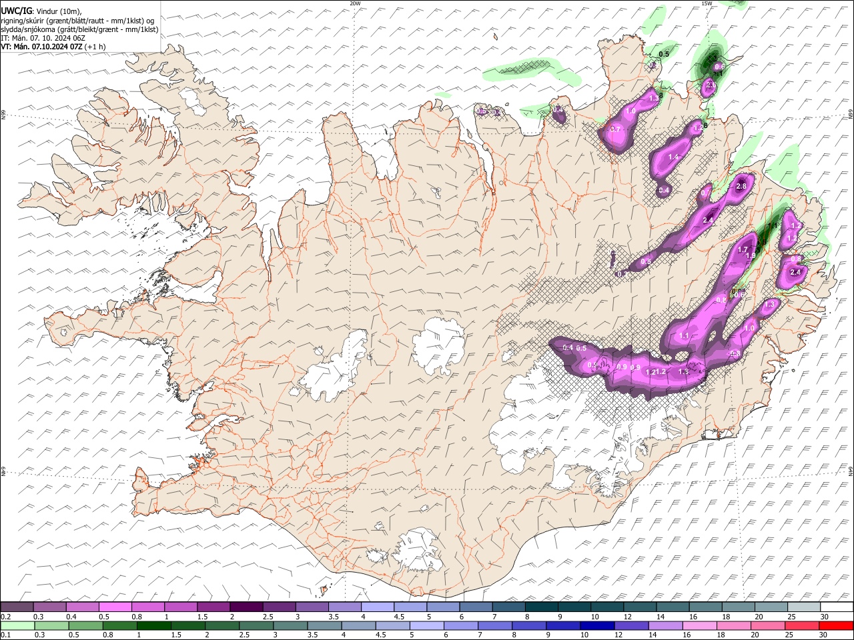
Task: Click the blue 8 swatch in the lower legend row
Action: 528,625
